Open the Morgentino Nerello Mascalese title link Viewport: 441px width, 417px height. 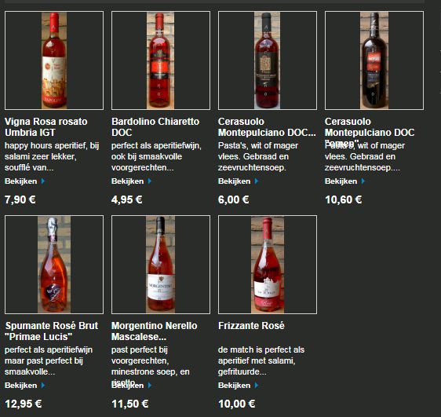tap(154, 331)
